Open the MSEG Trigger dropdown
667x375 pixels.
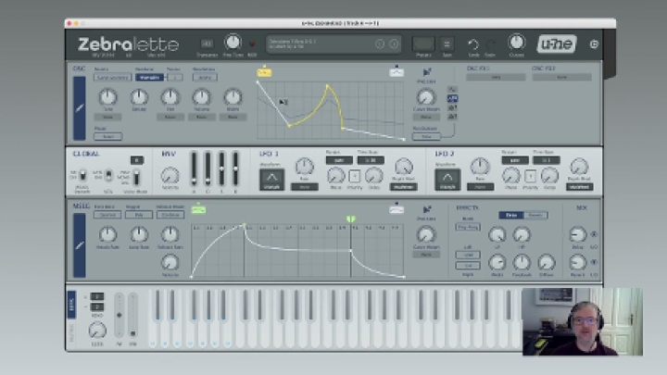coord(139,215)
